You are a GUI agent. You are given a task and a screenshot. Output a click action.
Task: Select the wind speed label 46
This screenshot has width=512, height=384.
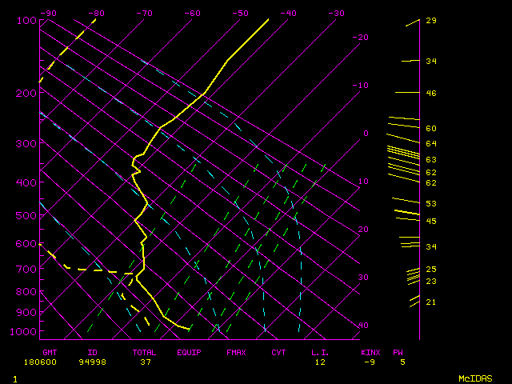pos(430,94)
